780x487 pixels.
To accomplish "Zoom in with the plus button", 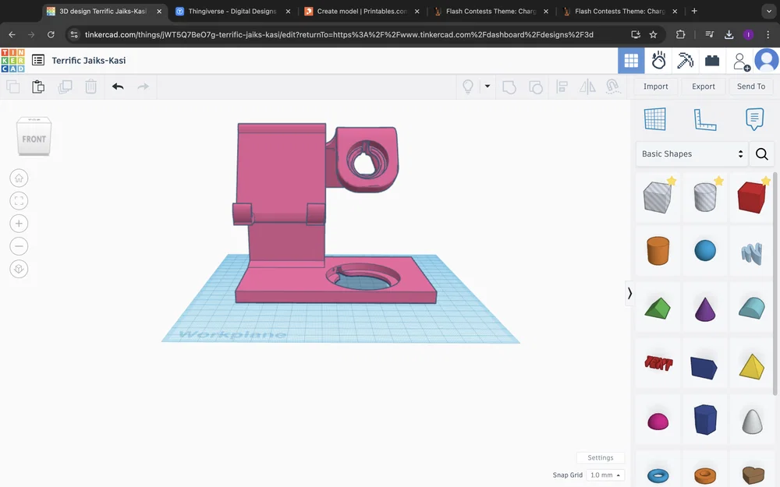I will pyautogui.click(x=19, y=224).
